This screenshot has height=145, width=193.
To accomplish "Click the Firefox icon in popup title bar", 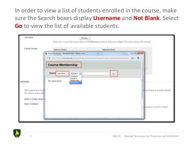I will click(x=46, y=54).
